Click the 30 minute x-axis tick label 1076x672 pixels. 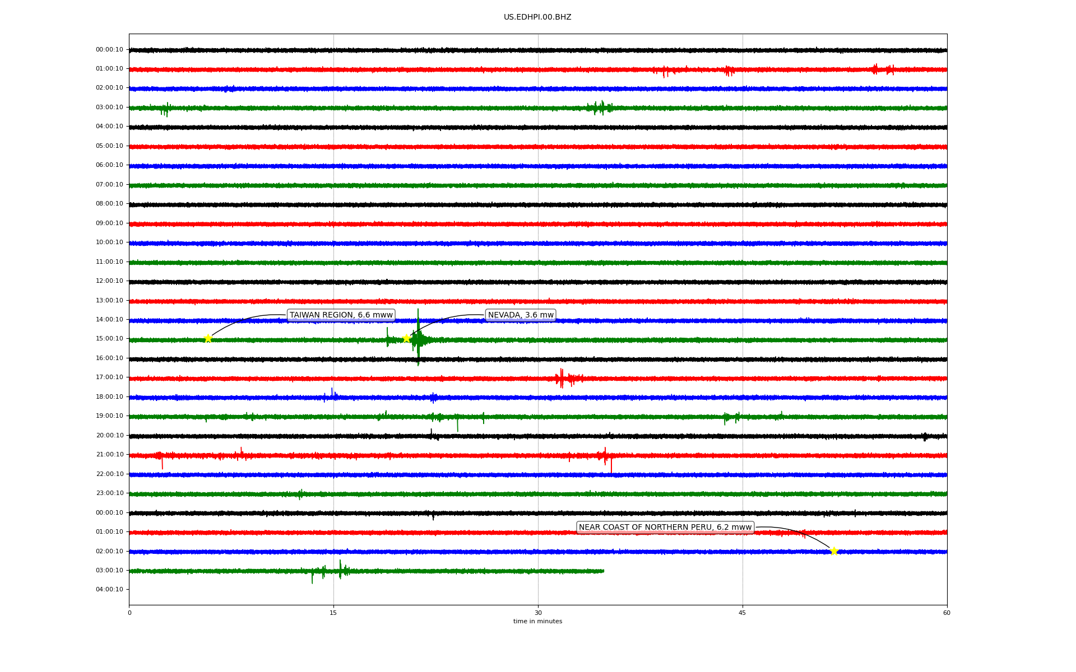(x=538, y=613)
